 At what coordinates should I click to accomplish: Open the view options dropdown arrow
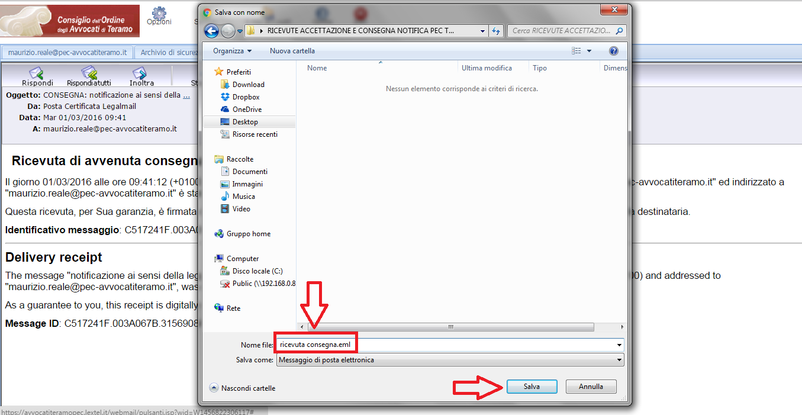tap(590, 51)
